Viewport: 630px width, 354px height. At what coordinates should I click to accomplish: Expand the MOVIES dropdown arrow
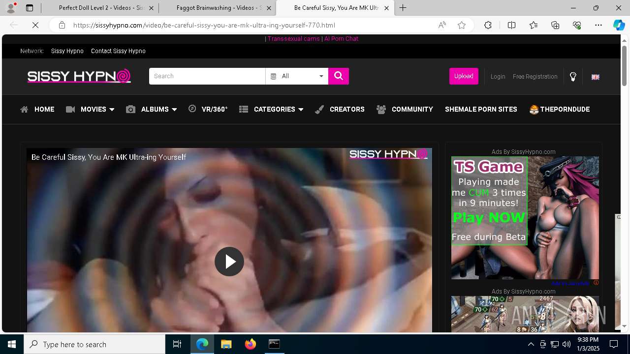pyautogui.click(x=112, y=110)
